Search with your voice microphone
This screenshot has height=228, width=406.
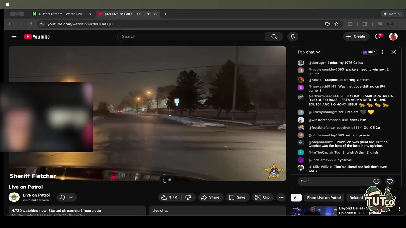293,36
